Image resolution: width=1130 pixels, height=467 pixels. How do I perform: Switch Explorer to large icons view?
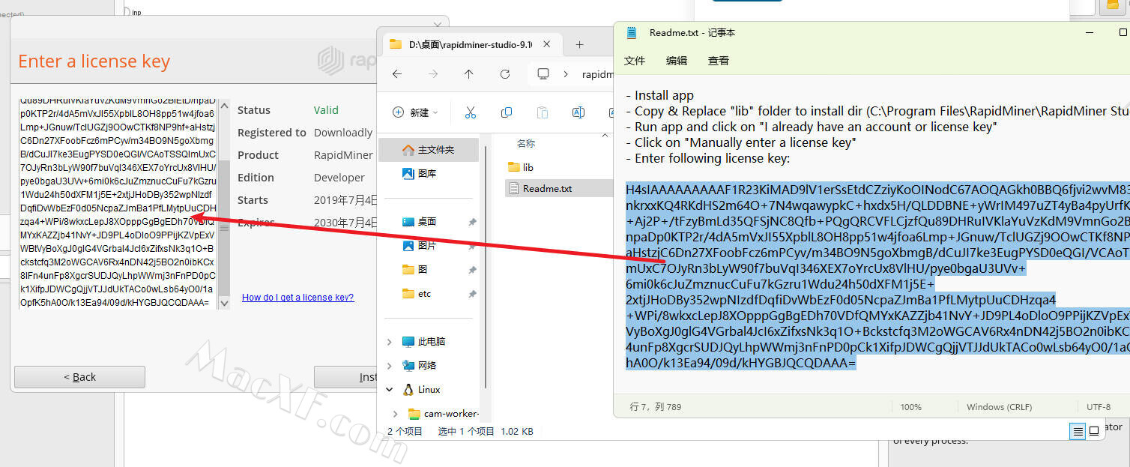(x=1094, y=431)
